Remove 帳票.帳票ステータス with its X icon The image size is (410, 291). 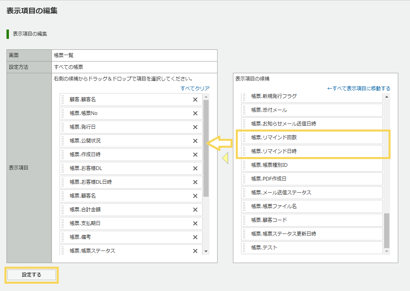pyautogui.click(x=195, y=251)
